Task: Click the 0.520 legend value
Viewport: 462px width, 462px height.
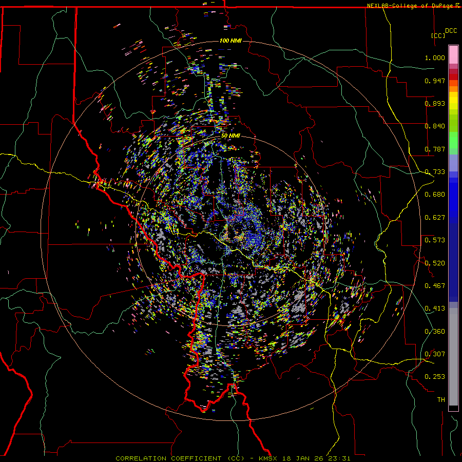Action: pos(435,263)
